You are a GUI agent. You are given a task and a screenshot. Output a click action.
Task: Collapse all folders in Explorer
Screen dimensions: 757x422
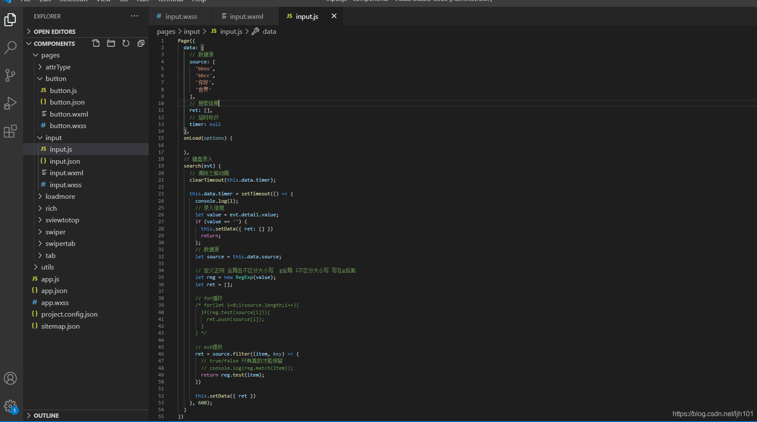(x=141, y=43)
